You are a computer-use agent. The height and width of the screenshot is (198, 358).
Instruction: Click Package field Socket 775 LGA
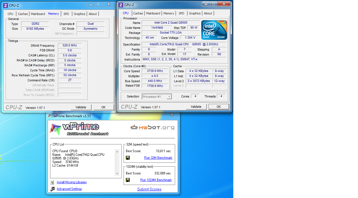pyautogui.click(x=171, y=33)
